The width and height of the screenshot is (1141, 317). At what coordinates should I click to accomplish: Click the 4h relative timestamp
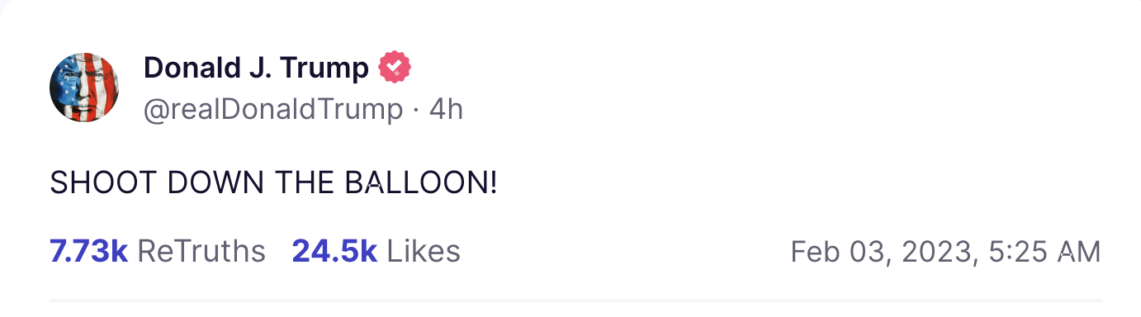pyautogui.click(x=446, y=109)
